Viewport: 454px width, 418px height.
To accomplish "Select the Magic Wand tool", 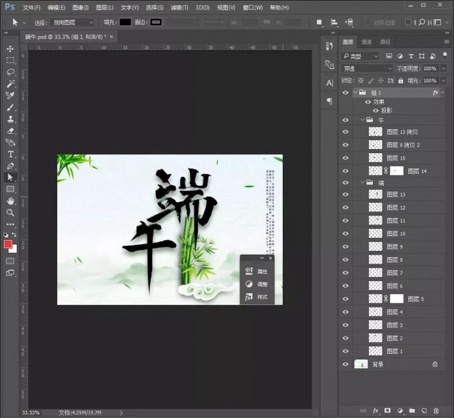I will tap(10, 84).
